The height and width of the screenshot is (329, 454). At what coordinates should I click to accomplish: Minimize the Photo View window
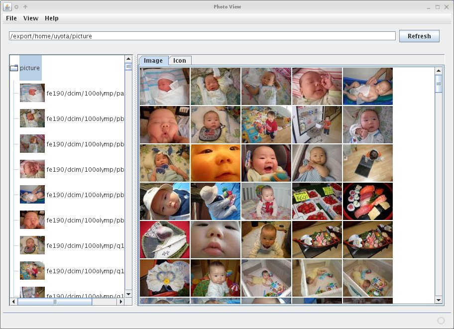click(x=429, y=7)
